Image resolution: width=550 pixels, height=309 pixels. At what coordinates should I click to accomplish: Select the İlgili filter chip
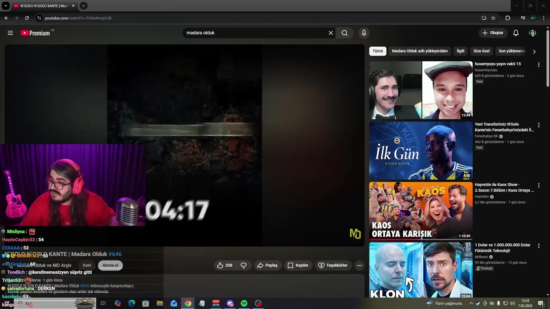(x=461, y=51)
